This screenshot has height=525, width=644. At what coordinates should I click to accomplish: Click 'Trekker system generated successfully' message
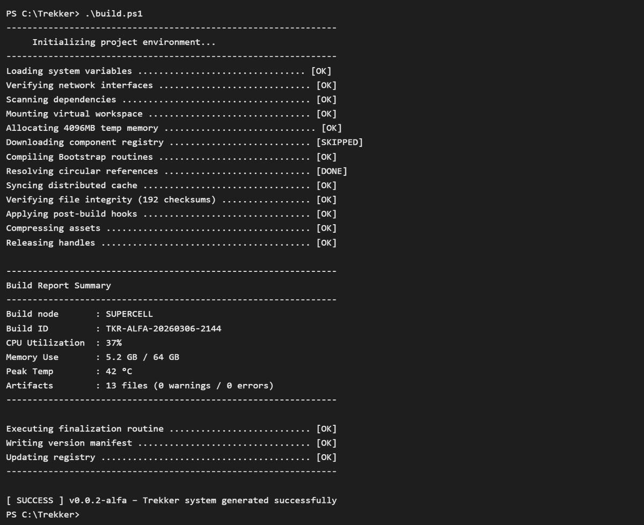point(239,500)
